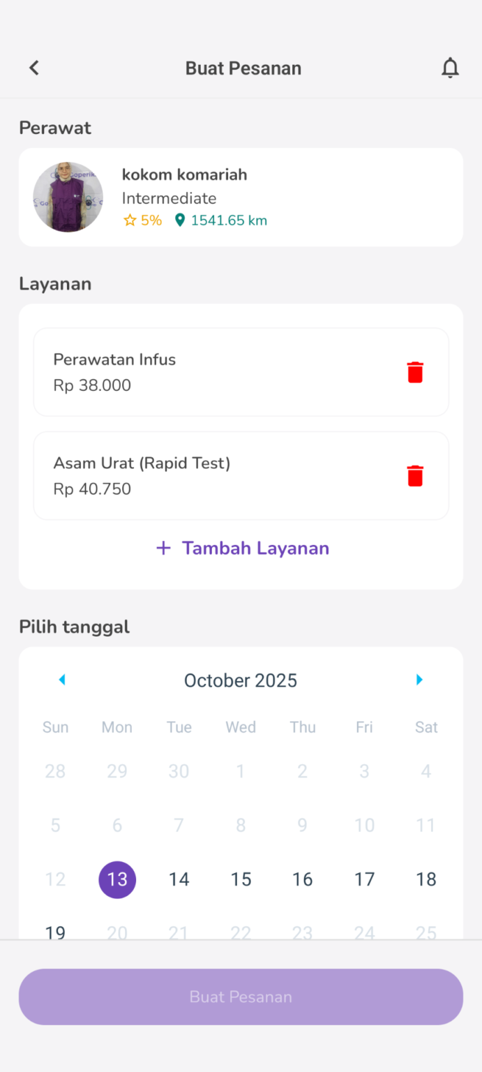Select Saturday October 18
482x1072 pixels.
click(426, 879)
